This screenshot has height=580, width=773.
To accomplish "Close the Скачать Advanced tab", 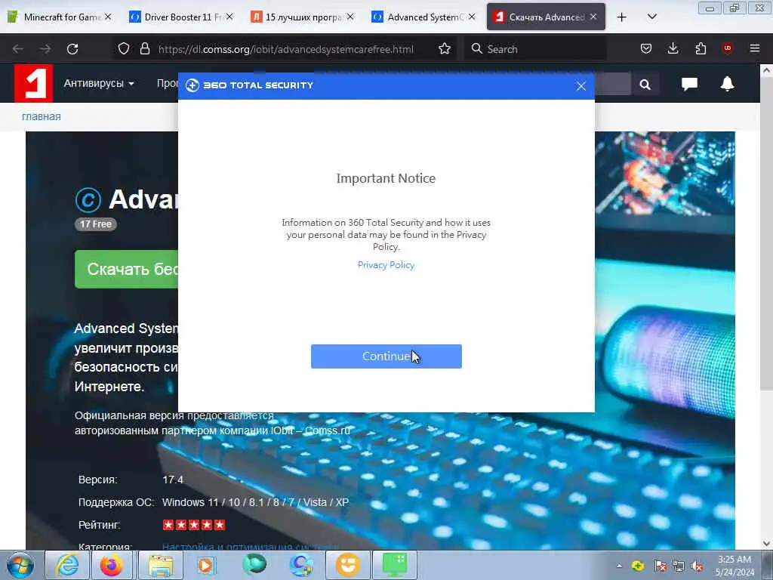I will 593,17.
